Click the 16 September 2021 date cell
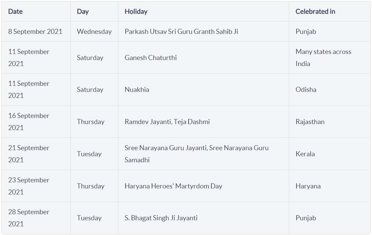Screen dimensions: 372x235 tap(29, 122)
